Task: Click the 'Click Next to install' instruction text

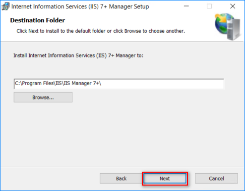Action: (101, 31)
